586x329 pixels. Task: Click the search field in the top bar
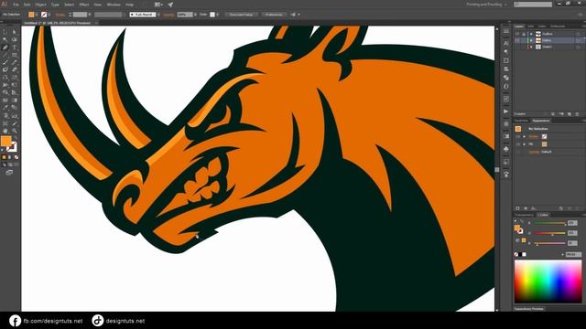[533, 5]
